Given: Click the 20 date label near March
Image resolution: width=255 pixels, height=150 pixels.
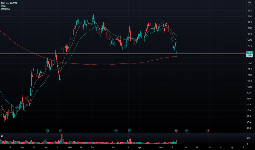Looking at the screenshot, I should (128, 147).
